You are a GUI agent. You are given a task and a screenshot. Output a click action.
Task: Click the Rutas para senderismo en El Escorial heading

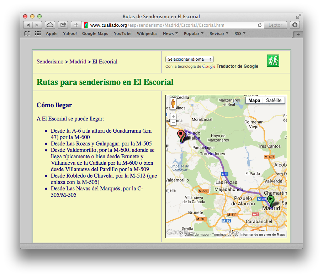pos(105,82)
